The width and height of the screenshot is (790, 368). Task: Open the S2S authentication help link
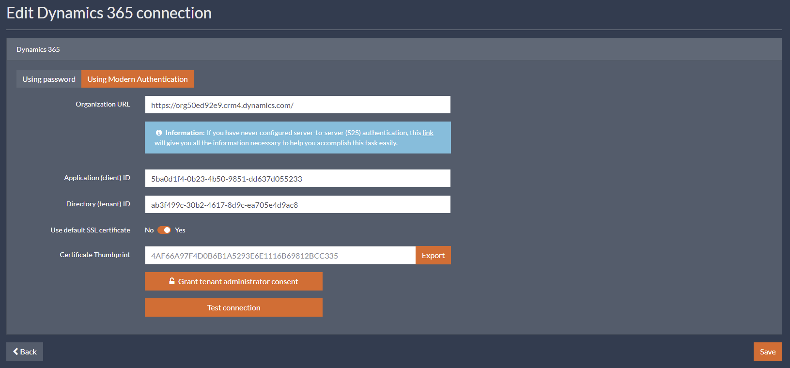[428, 133]
